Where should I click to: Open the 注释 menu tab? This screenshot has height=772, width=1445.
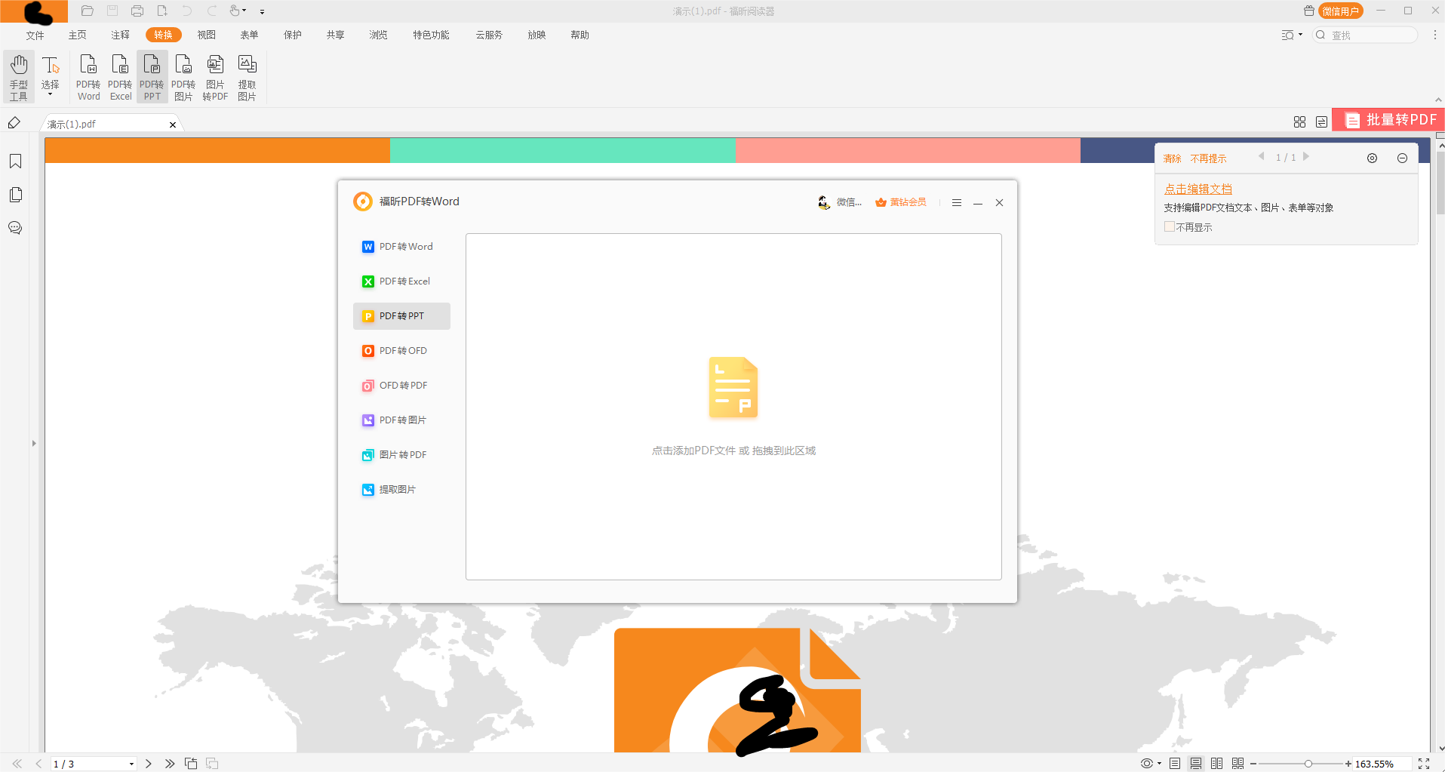[x=120, y=35]
